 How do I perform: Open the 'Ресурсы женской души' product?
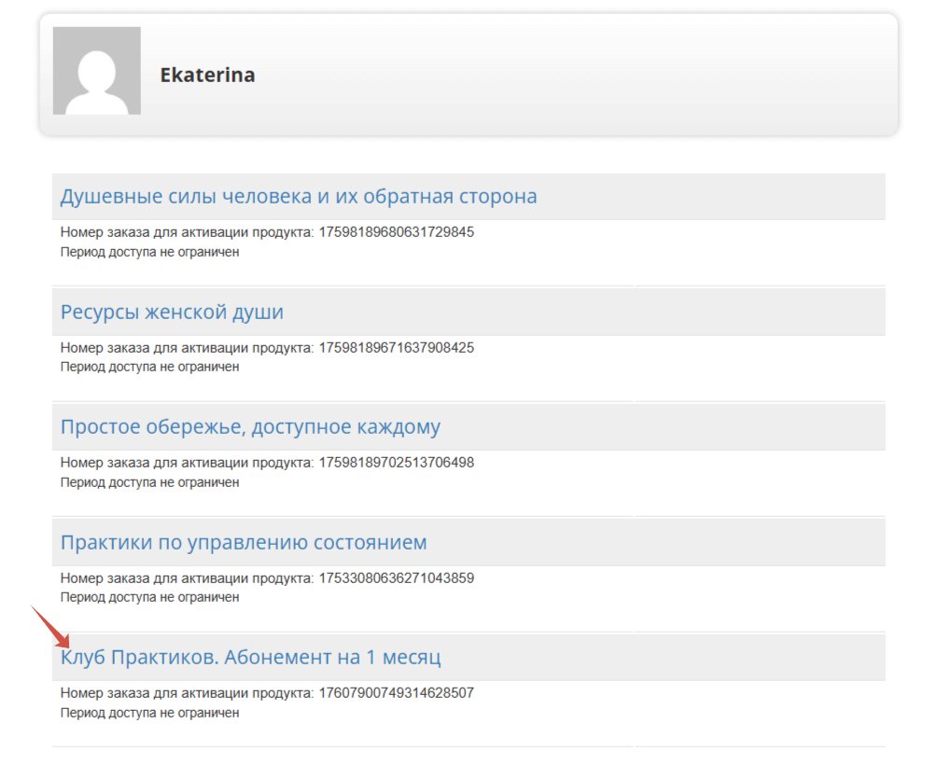pyautogui.click(x=172, y=312)
